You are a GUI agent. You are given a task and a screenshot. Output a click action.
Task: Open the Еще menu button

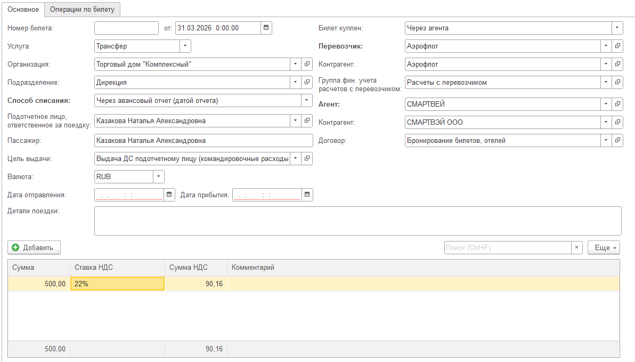click(604, 248)
